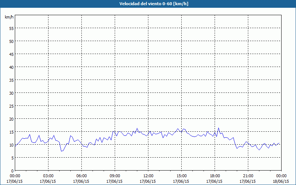Click the km/h unit label on the axis
296x185 pixels.
(x=9, y=17)
